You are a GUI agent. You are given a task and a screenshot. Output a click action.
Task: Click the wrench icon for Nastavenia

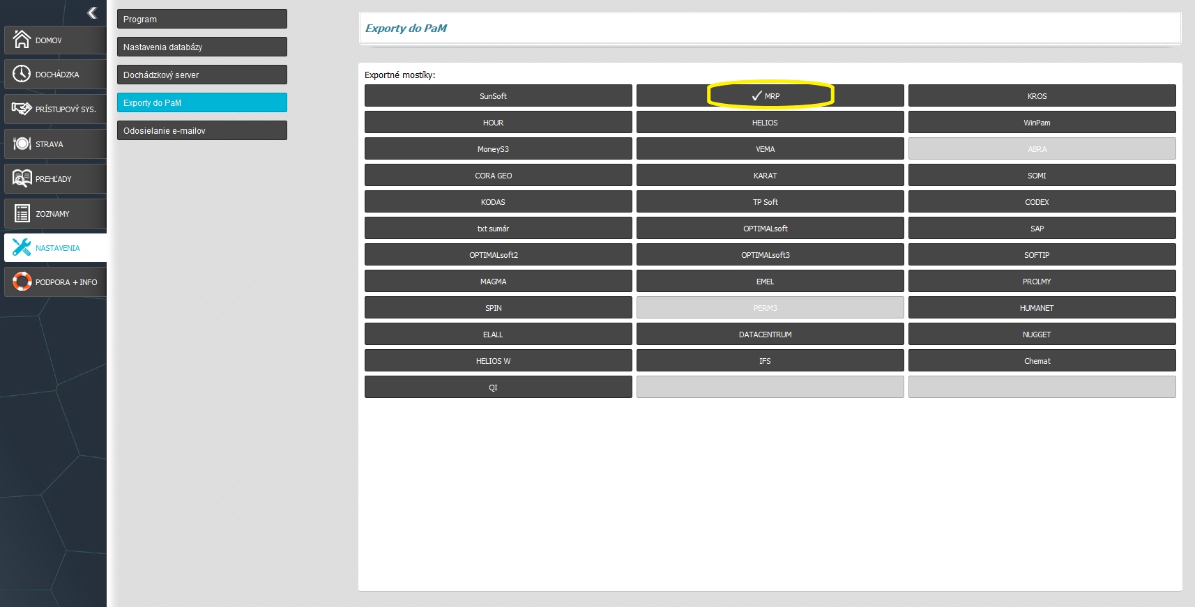coord(22,247)
